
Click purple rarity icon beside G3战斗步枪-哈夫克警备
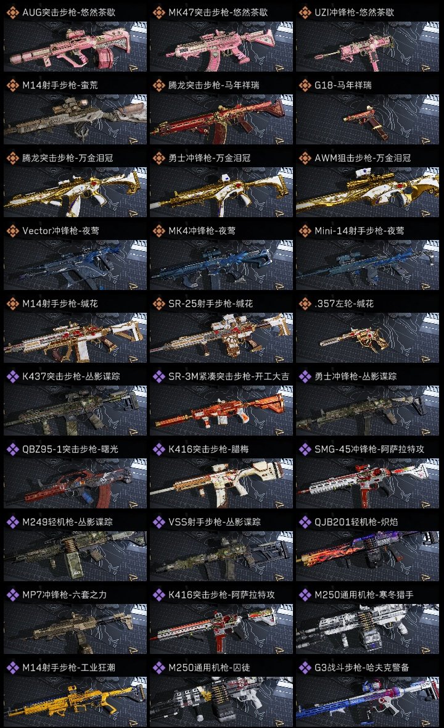pos(305,668)
